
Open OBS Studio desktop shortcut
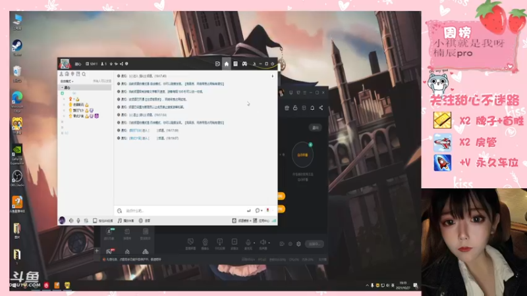(x=17, y=178)
